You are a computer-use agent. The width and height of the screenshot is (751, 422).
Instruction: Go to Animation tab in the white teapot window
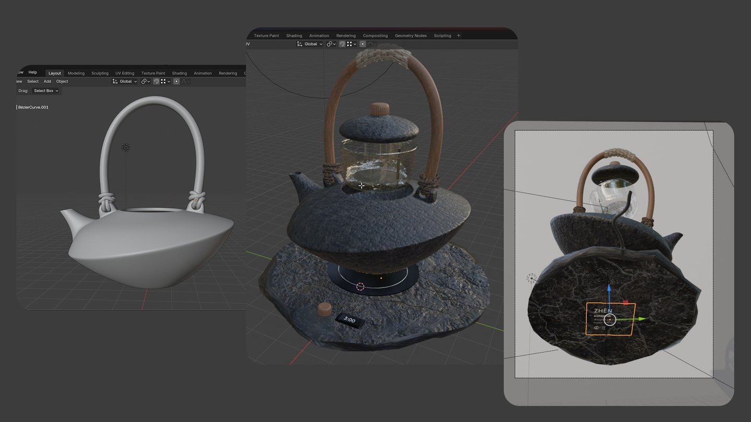click(203, 73)
